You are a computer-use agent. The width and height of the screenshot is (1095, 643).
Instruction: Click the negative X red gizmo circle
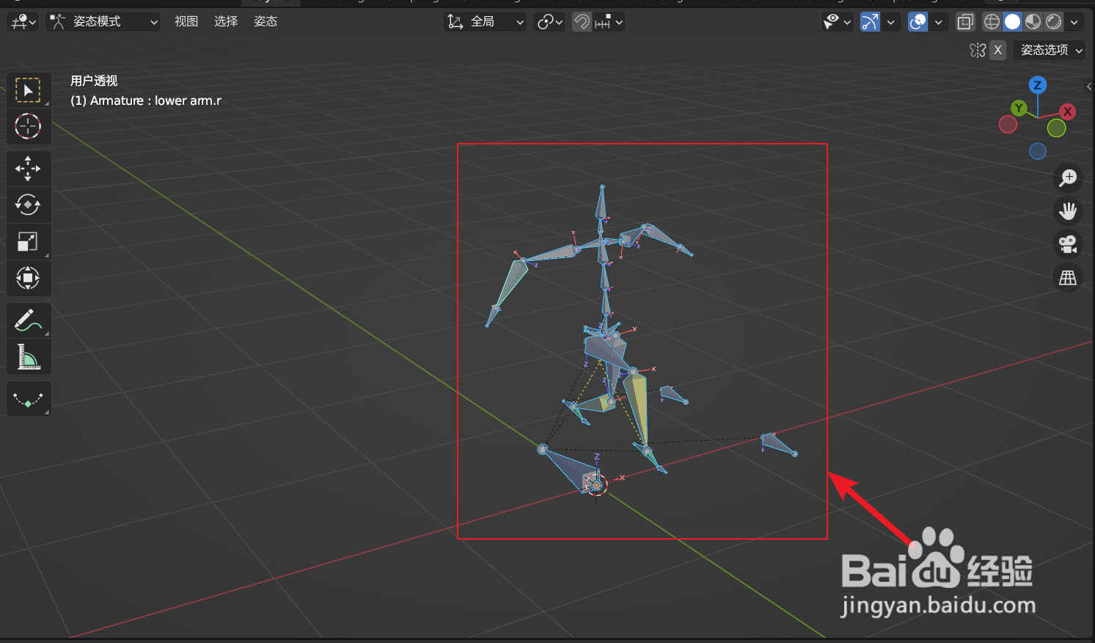(1008, 125)
